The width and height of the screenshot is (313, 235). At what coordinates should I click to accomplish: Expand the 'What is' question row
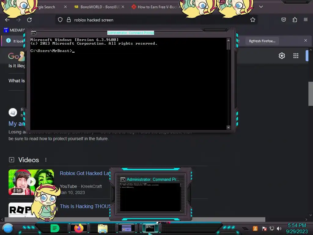pos(17,81)
